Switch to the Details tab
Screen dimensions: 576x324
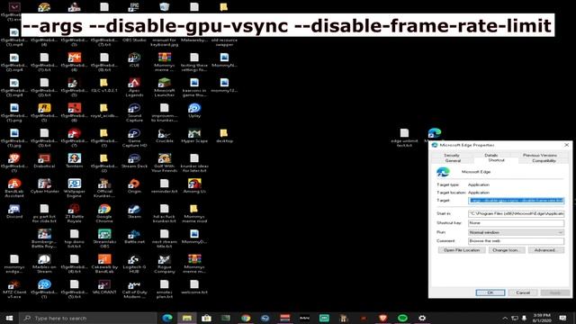[491, 155]
